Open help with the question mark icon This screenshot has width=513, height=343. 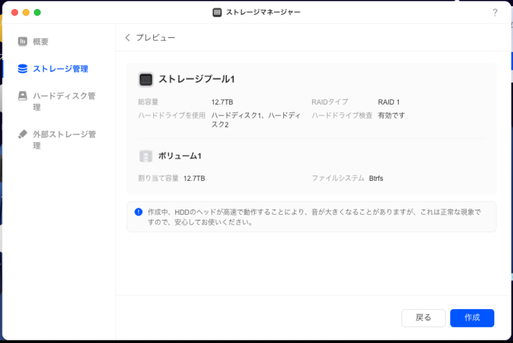494,13
